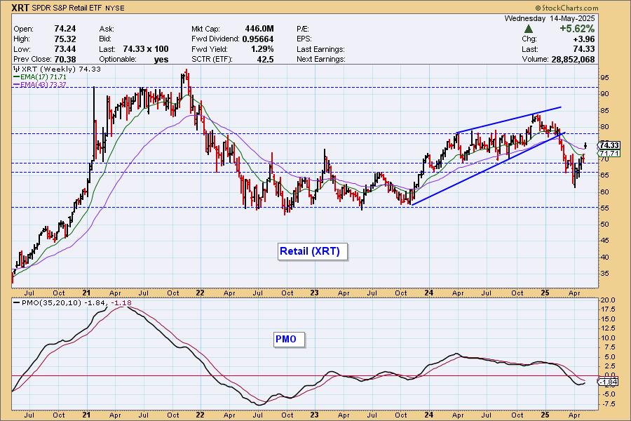
Task: Click the SCTR (ETF) 42.5 value
Action: click(x=266, y=59)
